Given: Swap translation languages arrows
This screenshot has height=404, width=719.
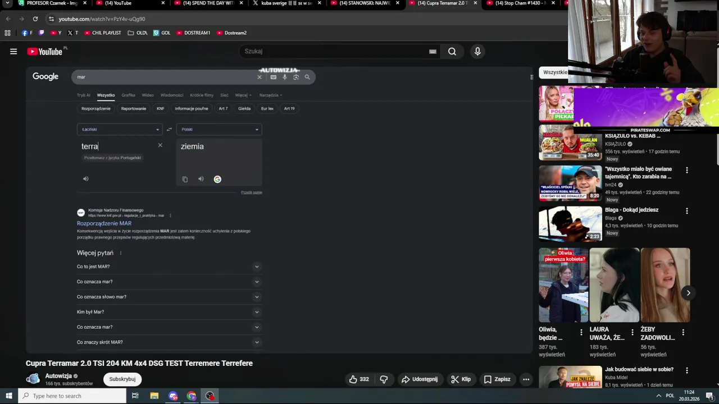Looking at the screenshot, I should point(169,129).
